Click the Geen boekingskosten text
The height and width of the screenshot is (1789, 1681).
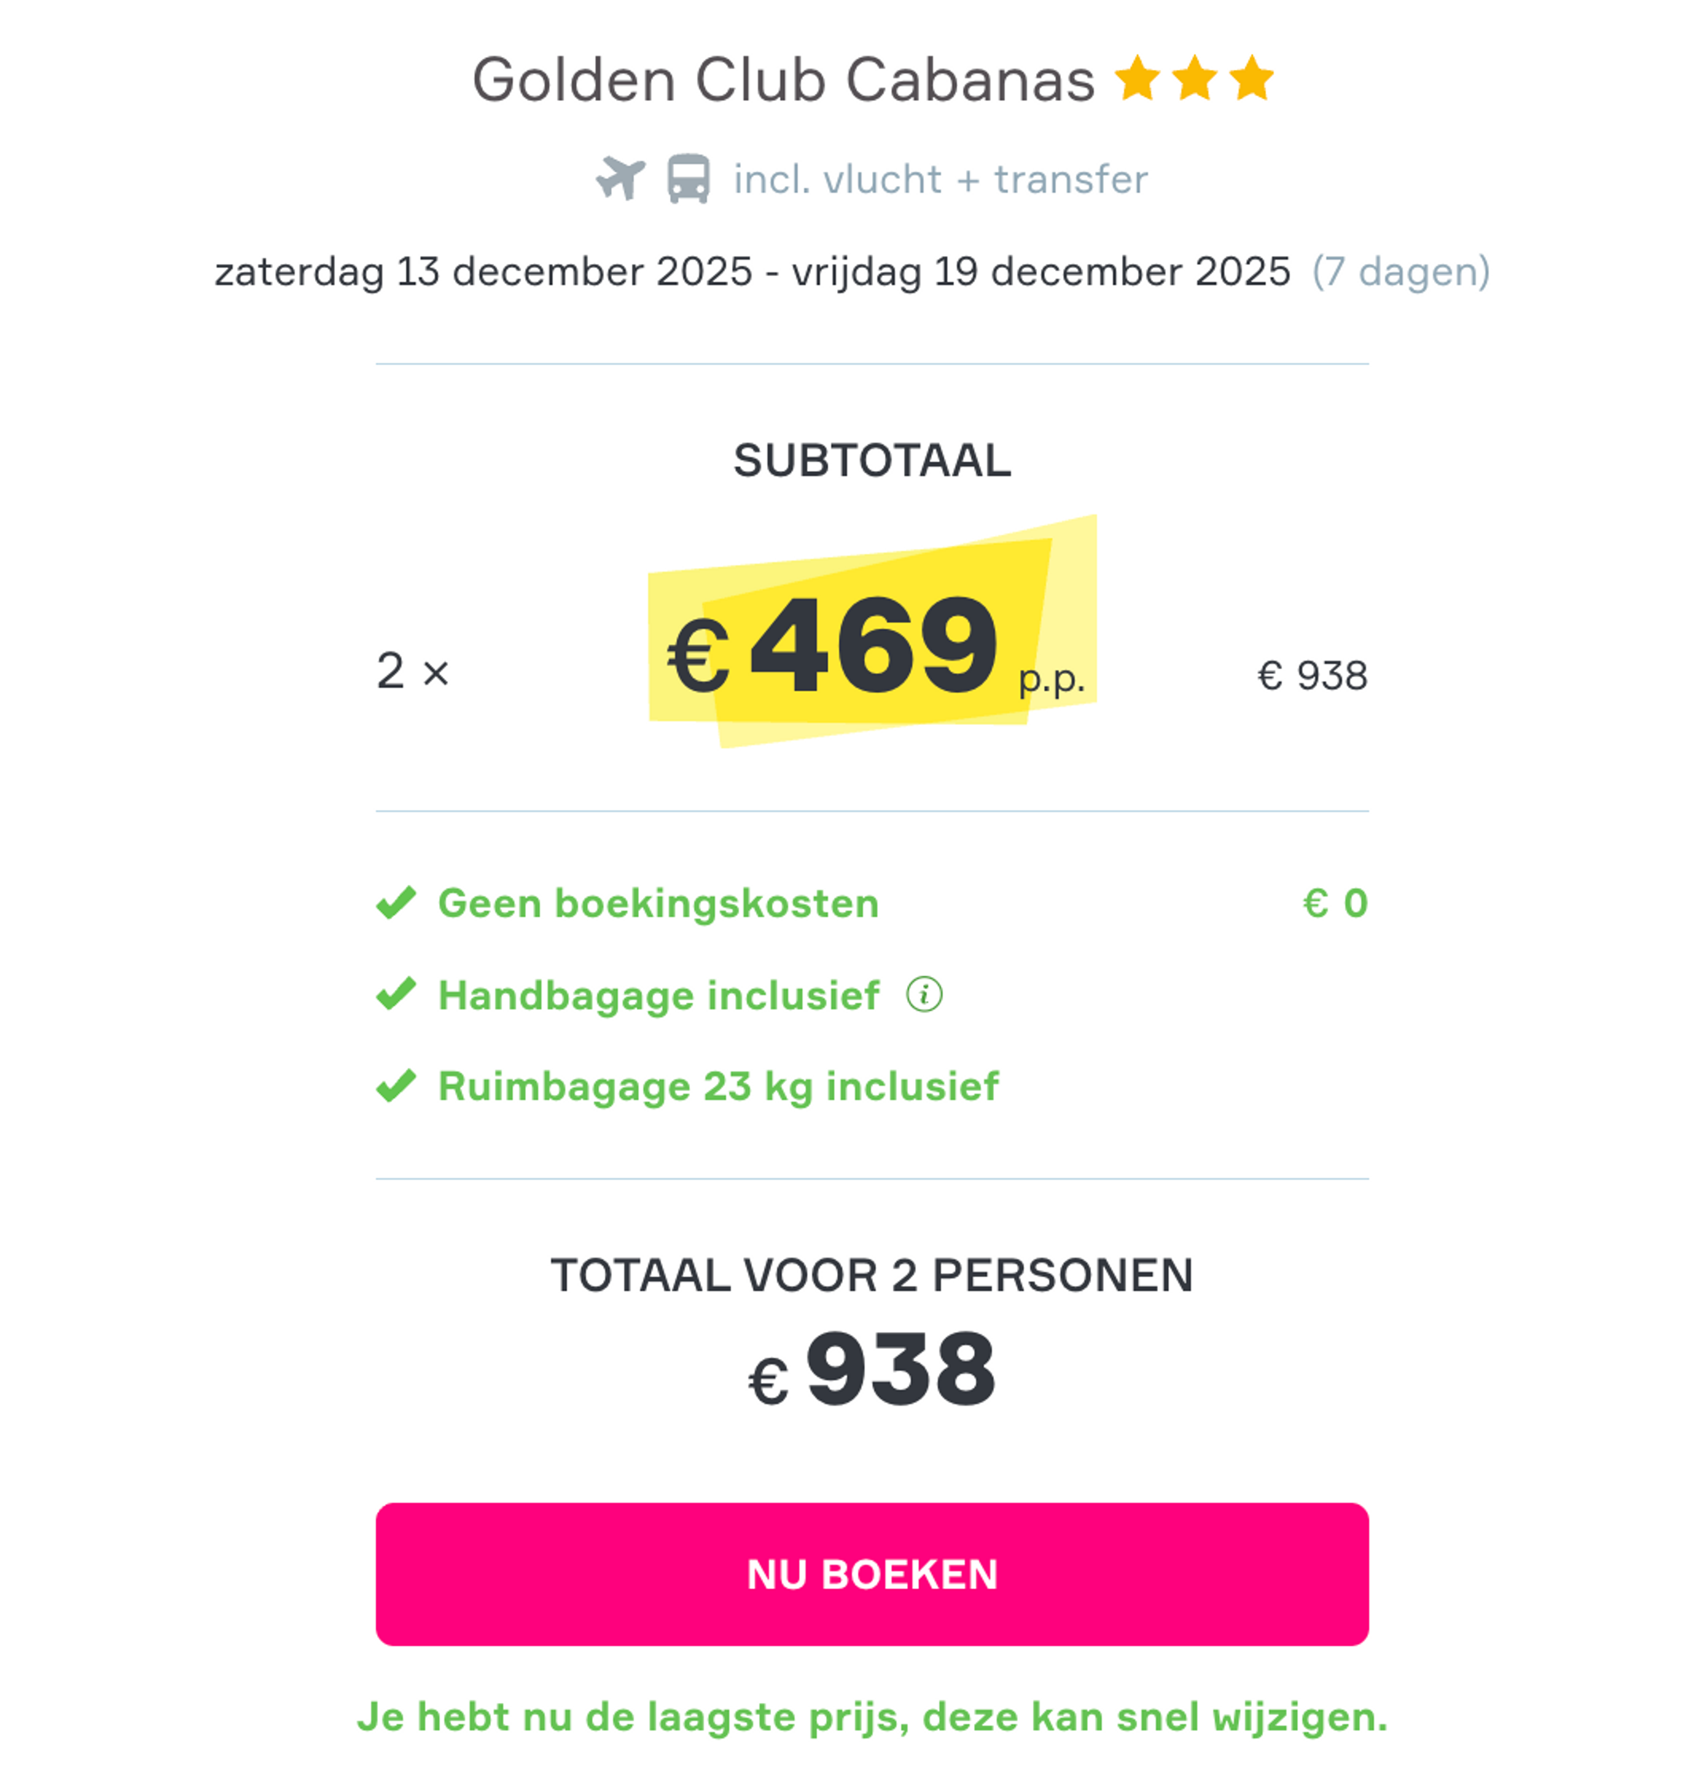click(658, 903)
